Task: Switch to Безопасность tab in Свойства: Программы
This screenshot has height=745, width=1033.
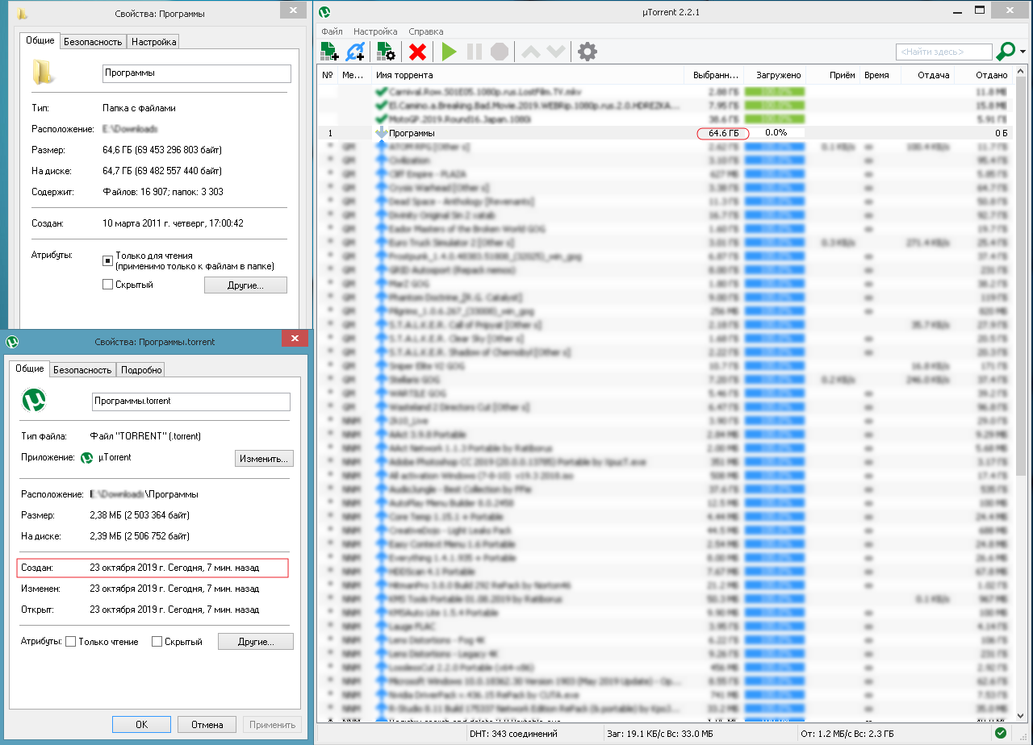Action: tap(93, 42)
